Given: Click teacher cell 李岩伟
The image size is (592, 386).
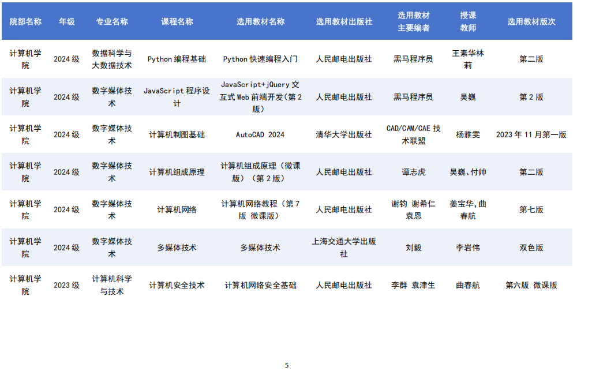Looking at the screenshot, I should (468, 248).
